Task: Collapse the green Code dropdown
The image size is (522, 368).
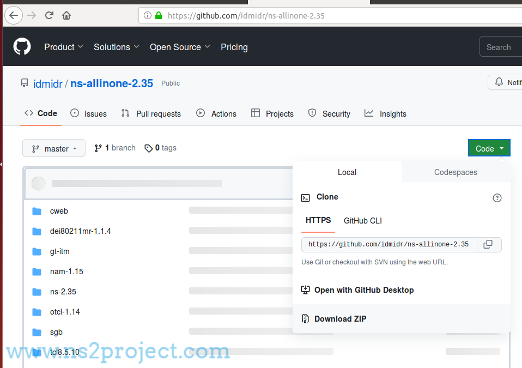Action: [489, 148]
